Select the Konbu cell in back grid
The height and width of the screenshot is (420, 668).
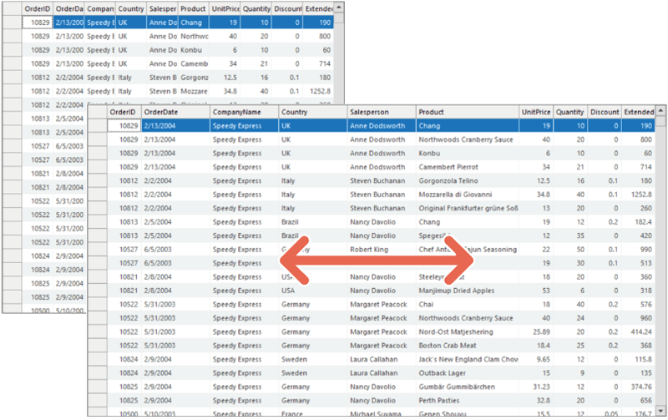tap(194, 50)
